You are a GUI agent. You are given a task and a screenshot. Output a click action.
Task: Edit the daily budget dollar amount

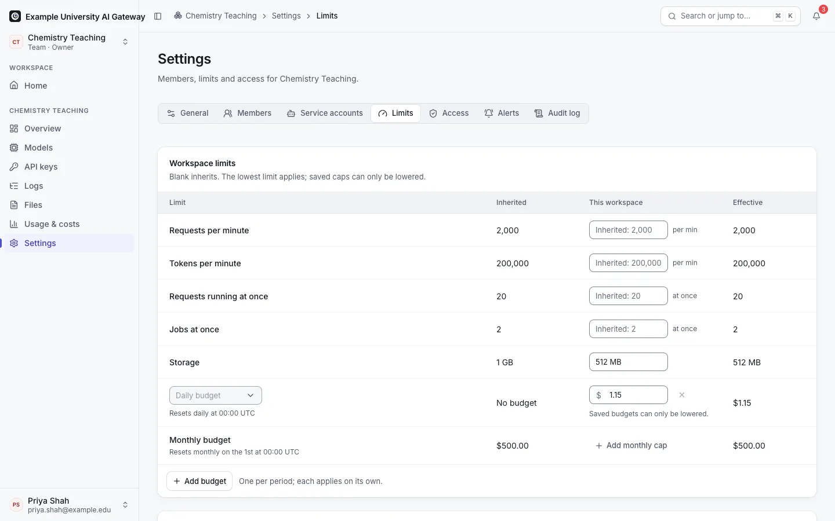click(629, 395)
